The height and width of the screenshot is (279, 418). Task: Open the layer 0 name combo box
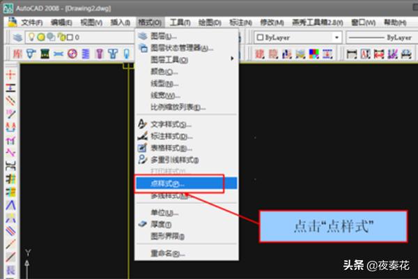coord(80,38)
